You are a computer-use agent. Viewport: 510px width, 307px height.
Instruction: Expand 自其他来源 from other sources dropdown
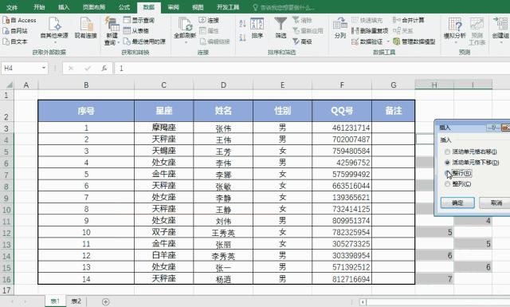(x=54, y=42)
